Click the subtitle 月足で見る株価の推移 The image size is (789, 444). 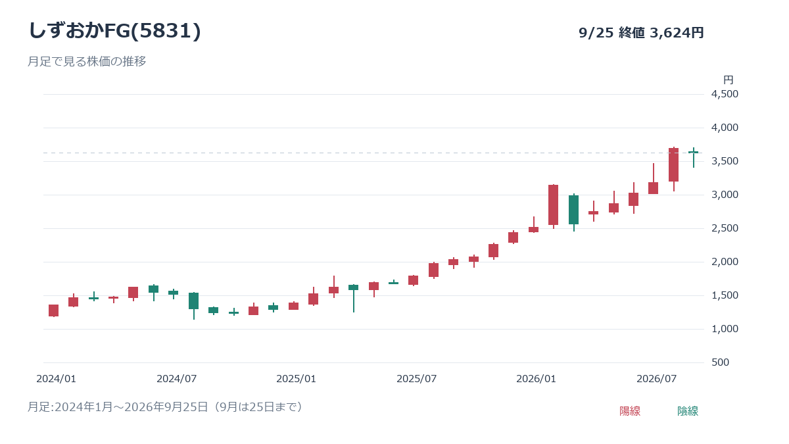click(x=87, y=62)
